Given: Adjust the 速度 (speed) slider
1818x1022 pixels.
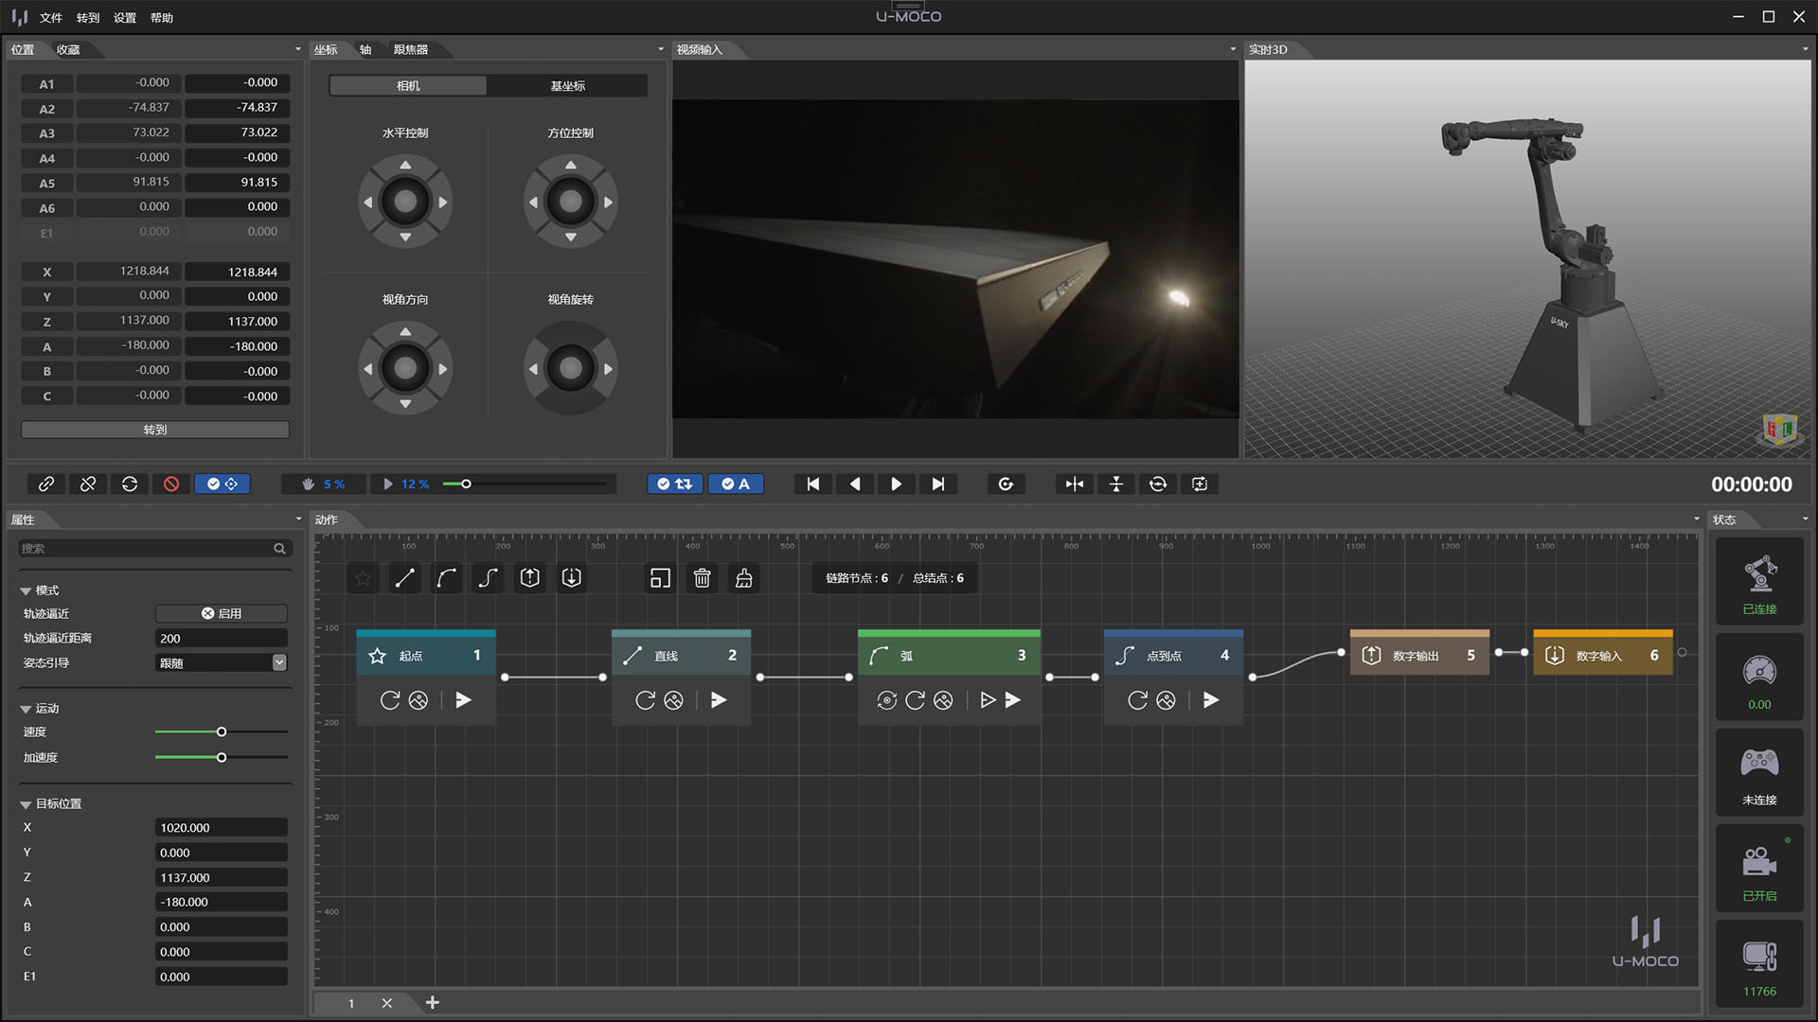Looking at the screenshot, I should click(221, 731).
